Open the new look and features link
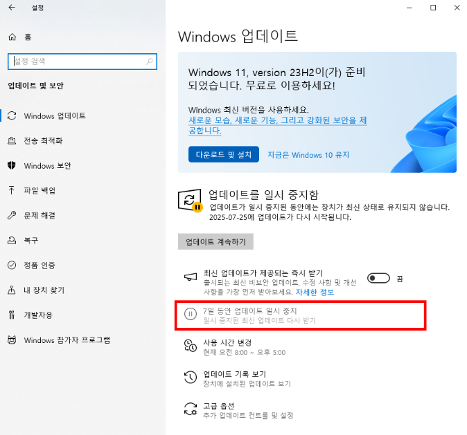The image size is (467, 435). click(278, 125)
